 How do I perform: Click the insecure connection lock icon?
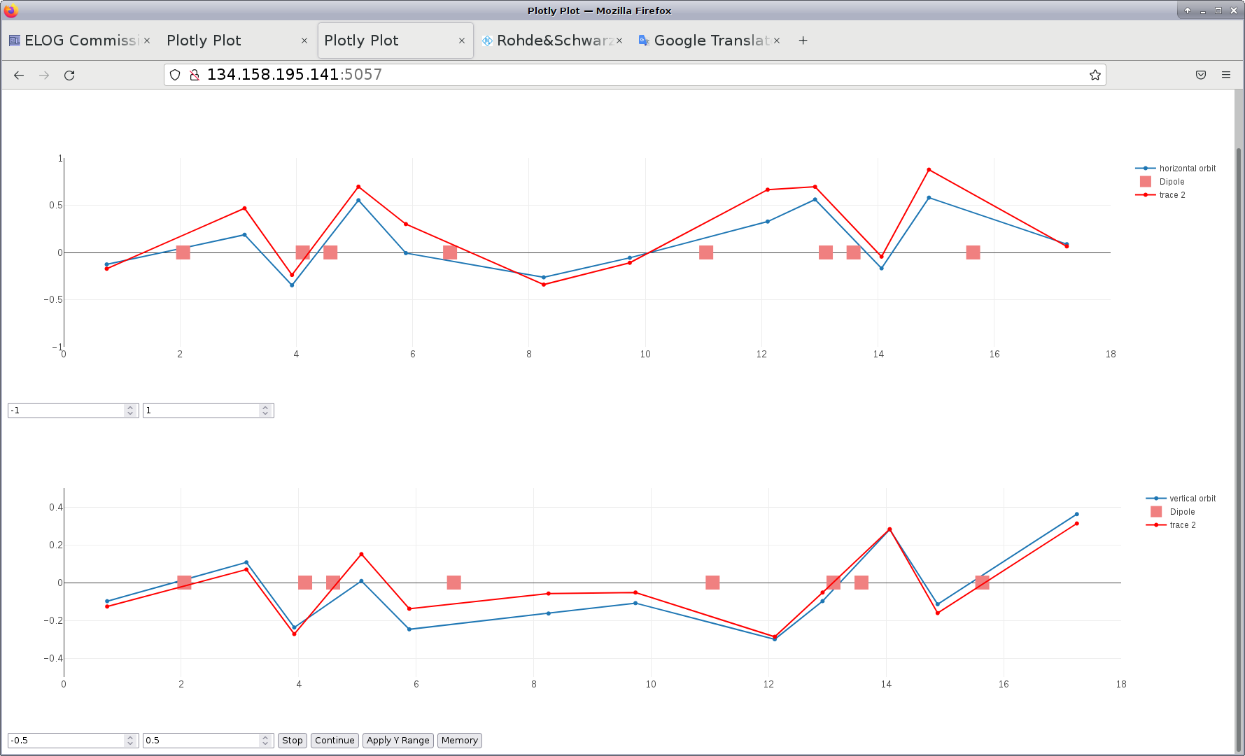tap(195, 76)
